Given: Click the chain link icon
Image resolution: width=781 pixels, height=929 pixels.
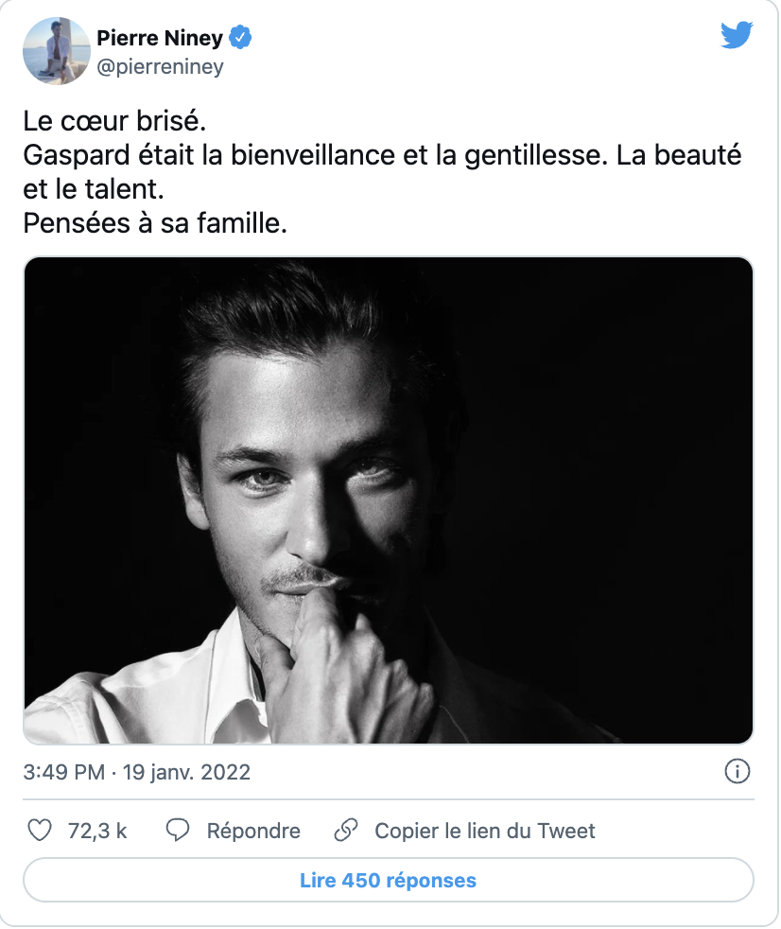Looking at the screenshot, I should click(346, 831).
